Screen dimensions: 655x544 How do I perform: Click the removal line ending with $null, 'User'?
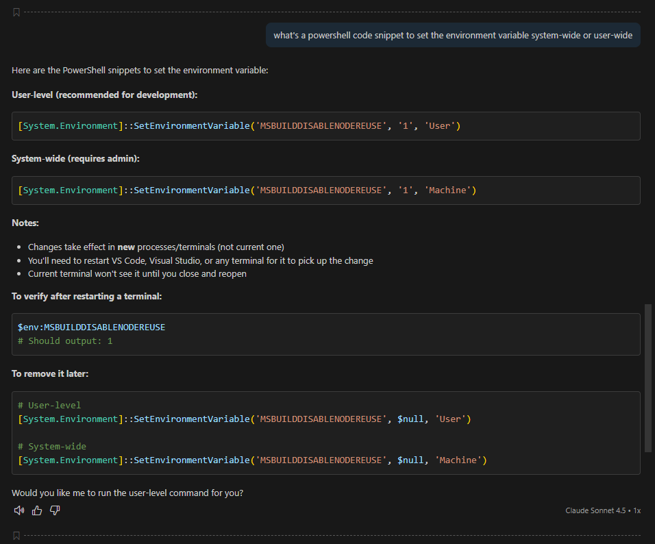[245, 419]
